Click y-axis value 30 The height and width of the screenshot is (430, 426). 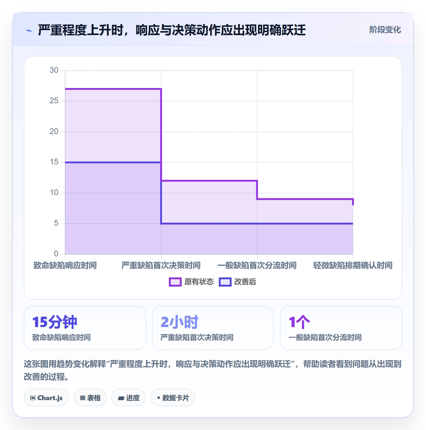click(x=54, y=70)
